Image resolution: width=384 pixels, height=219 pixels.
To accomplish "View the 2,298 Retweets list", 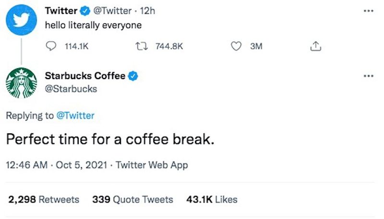I will (44, 199).
